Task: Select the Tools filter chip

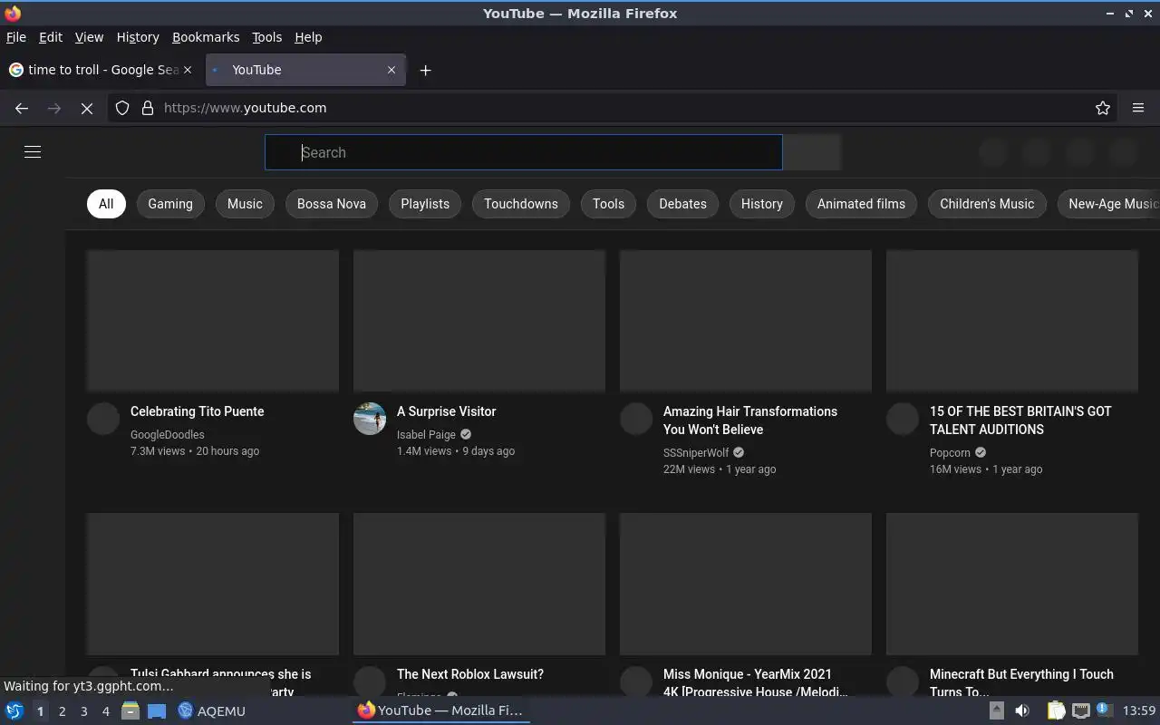Action: click(x=608, y=204)
